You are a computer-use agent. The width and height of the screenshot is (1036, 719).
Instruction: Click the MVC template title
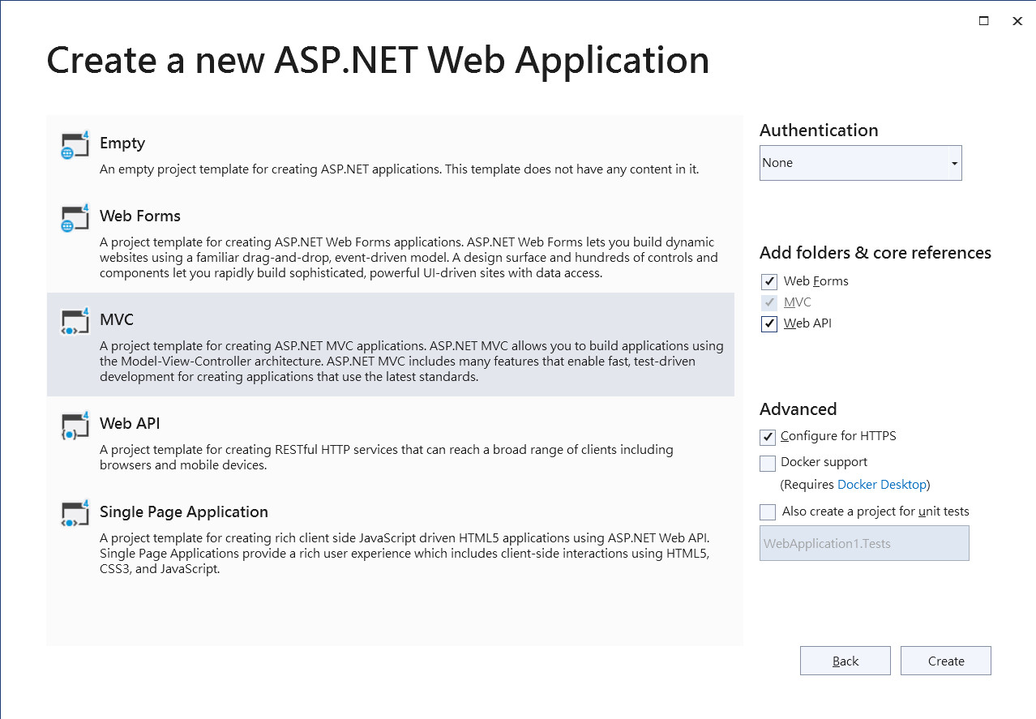click(x=117, y=319)
